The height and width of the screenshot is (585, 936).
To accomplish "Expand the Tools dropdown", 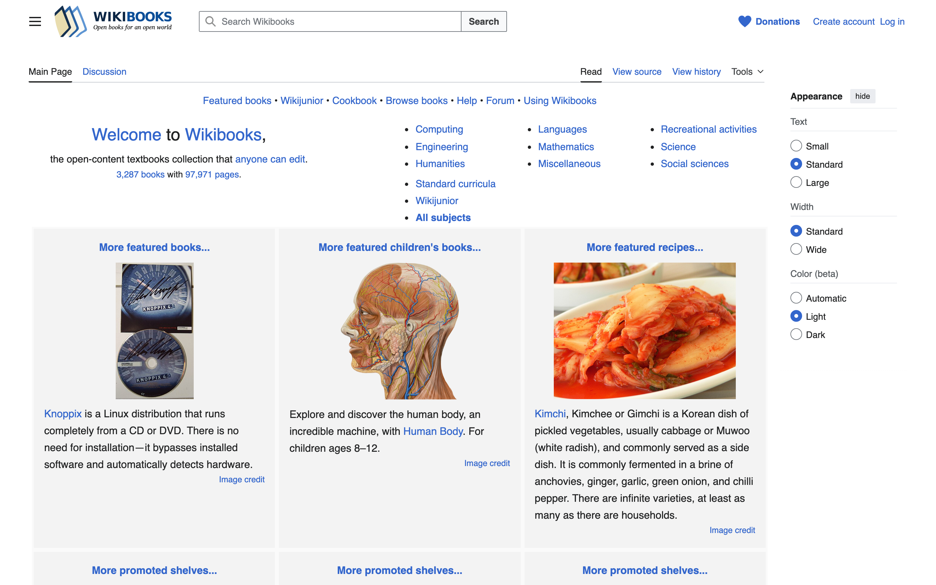I will pos(747,71).
